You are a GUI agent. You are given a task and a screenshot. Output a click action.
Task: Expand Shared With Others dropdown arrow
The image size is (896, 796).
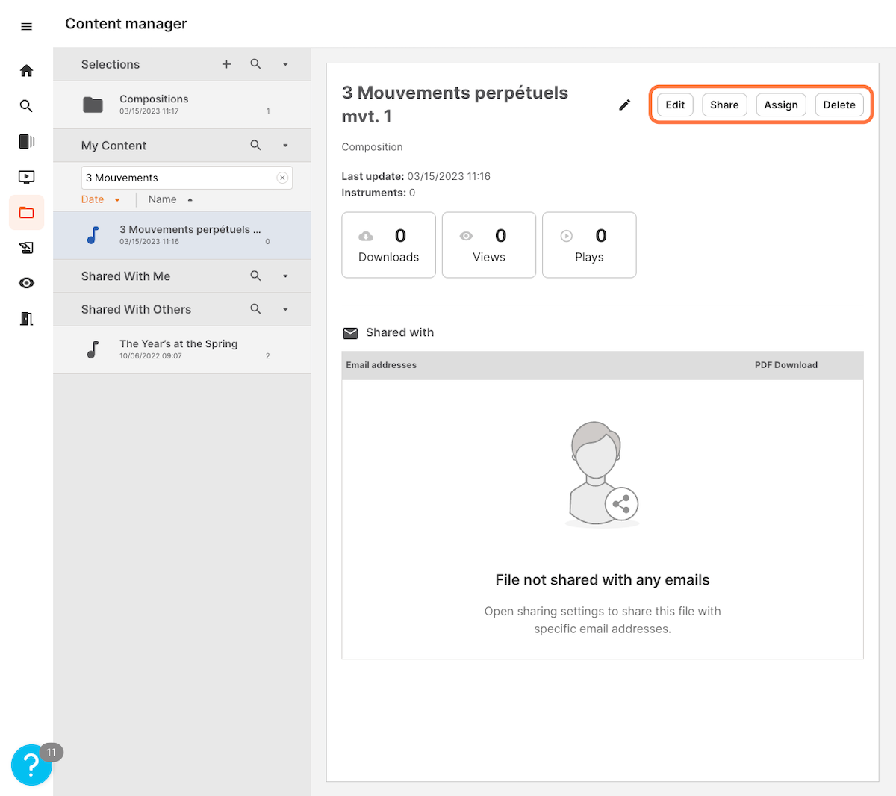coord(285,309)
